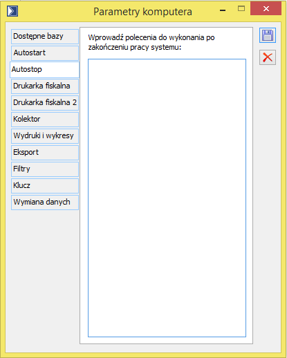
Task: Switch to the Eksport tab
Action: 45,153
